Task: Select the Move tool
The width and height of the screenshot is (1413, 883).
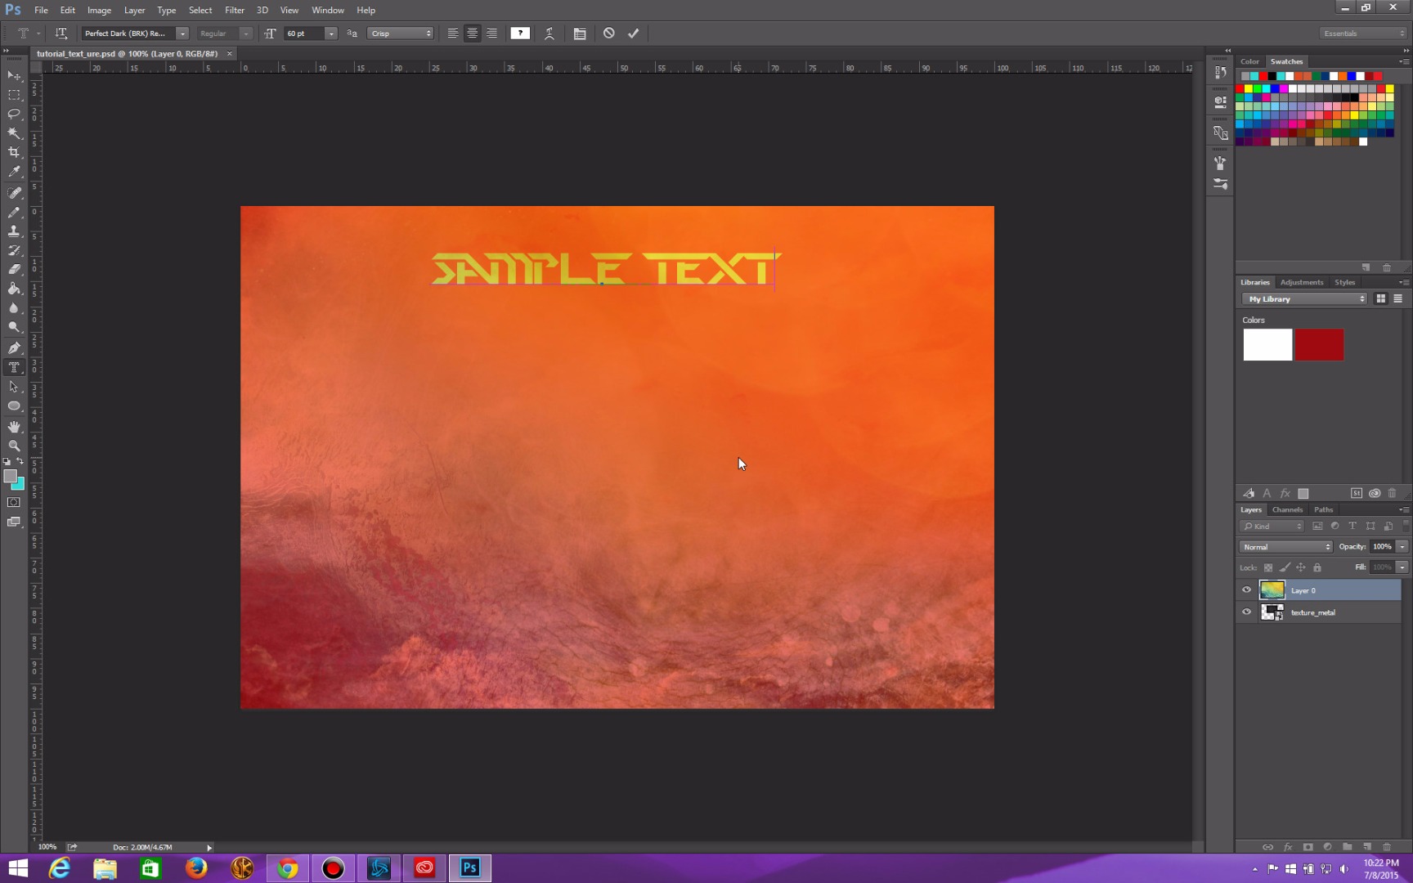Action: click(14, 75)
